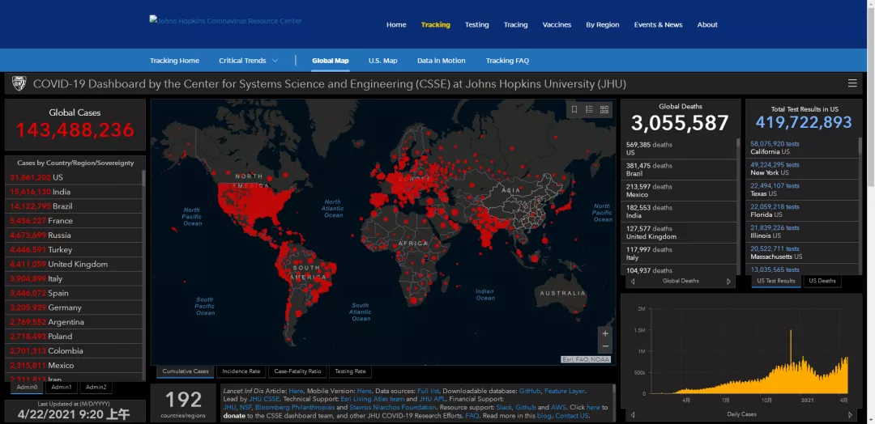Open the Tracking nav item
The height and width of the screenshot is (424, 875).
tap(435, 24)
